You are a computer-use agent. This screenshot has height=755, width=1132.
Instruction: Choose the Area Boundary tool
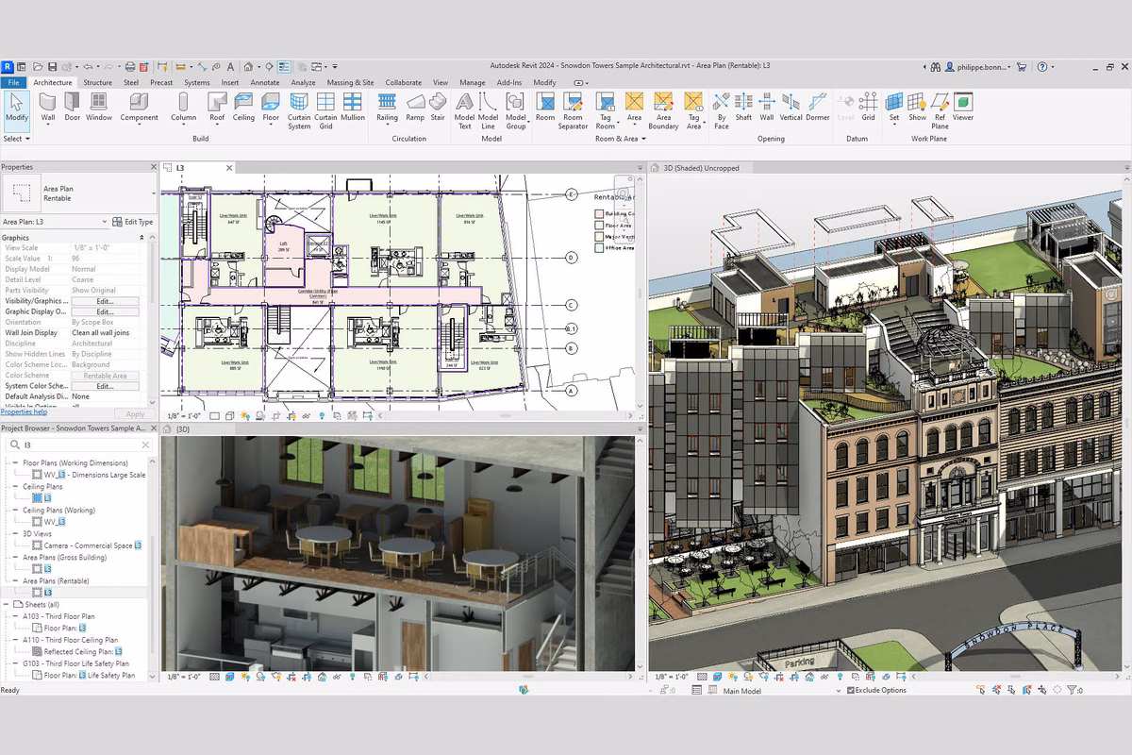[x=663, y=110]
